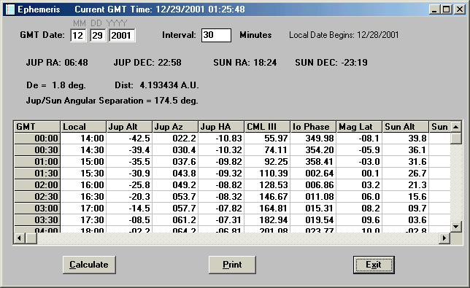Click CML III cell 110.39
470x288 pixels.
click(267, 174)
